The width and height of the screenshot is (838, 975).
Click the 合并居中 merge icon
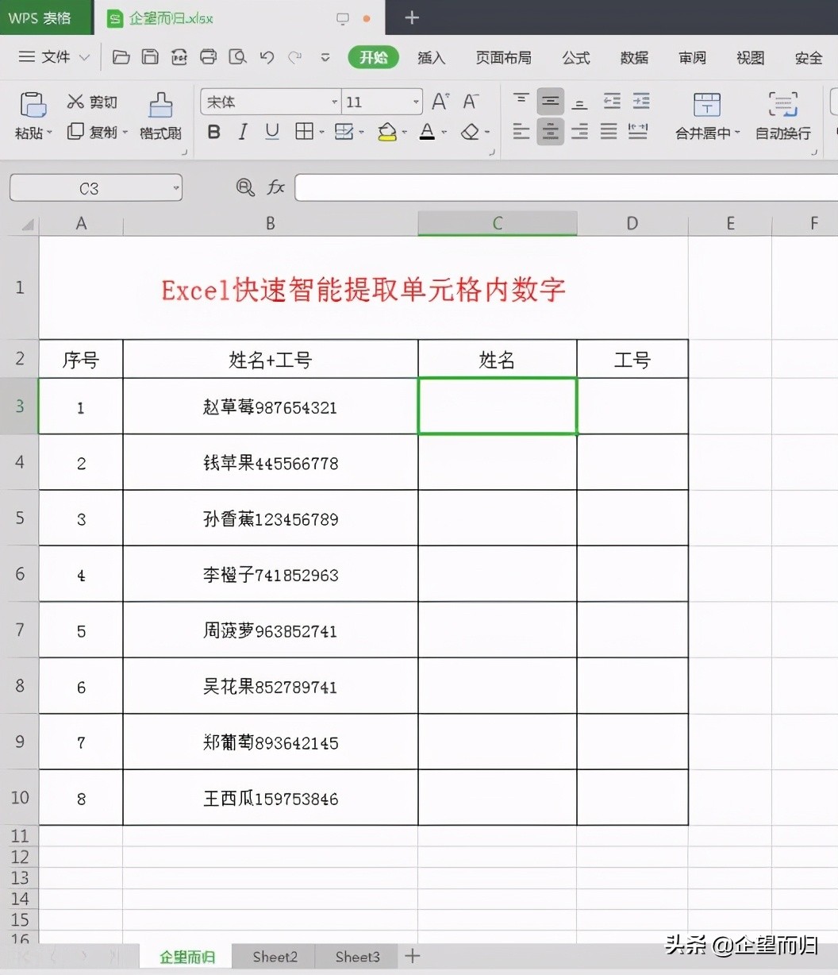pos(707,105)
